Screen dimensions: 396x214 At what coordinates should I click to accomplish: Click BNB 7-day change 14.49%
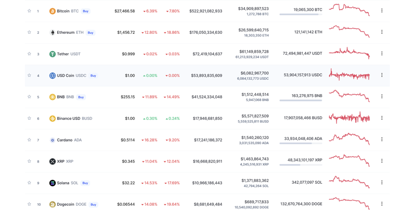[x=172, y=97]
